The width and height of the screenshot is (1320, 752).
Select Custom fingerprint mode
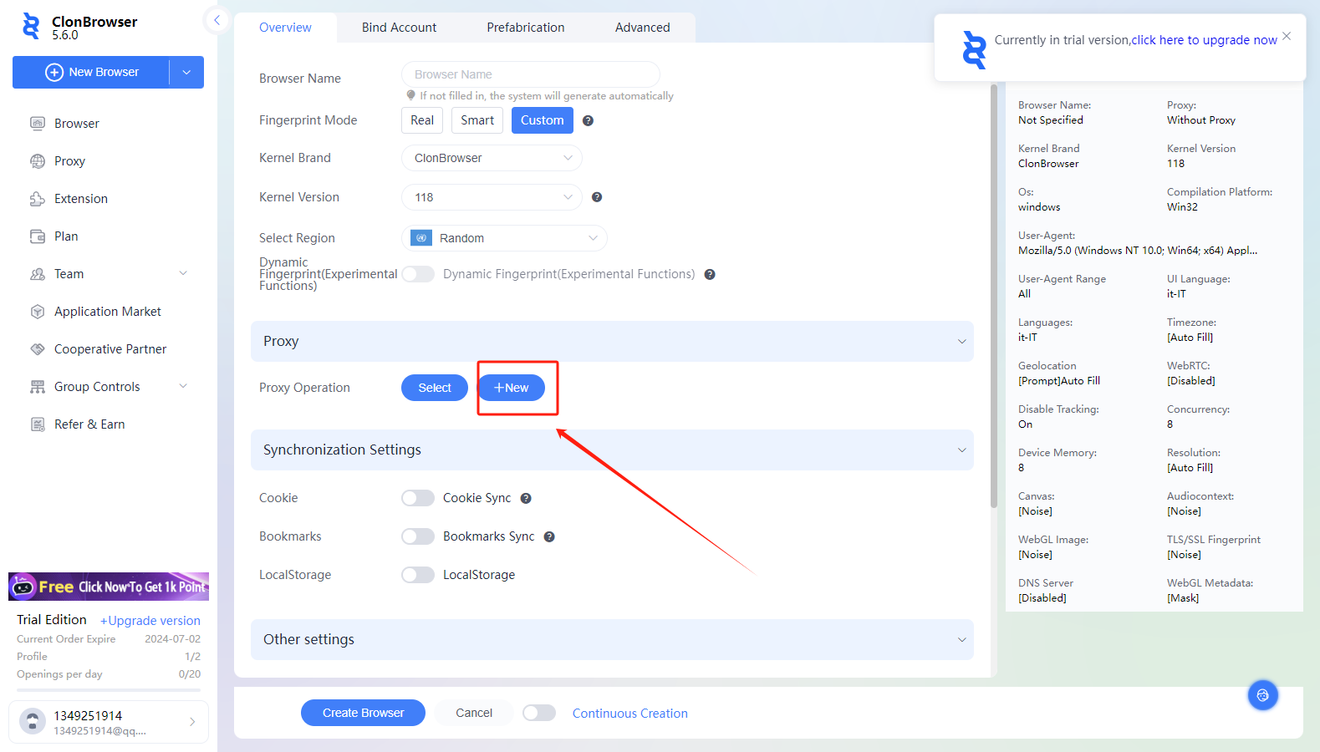point(543,120)
